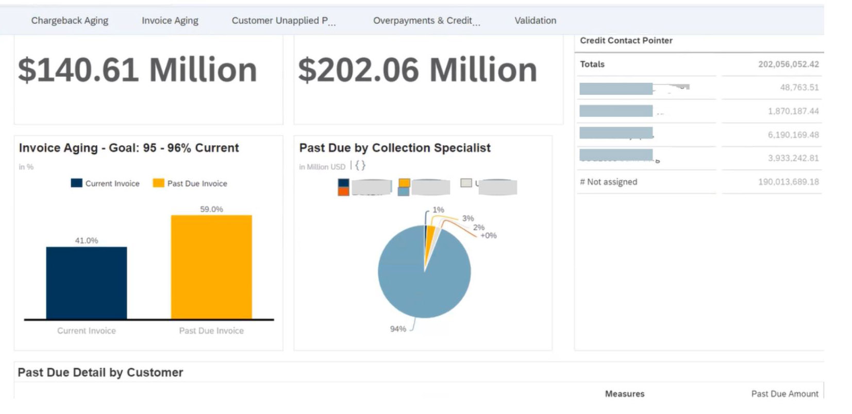Select the yellow Past Due Invoice bar
852x414 pixels.
pyautogui.click(x=211, y=267)
